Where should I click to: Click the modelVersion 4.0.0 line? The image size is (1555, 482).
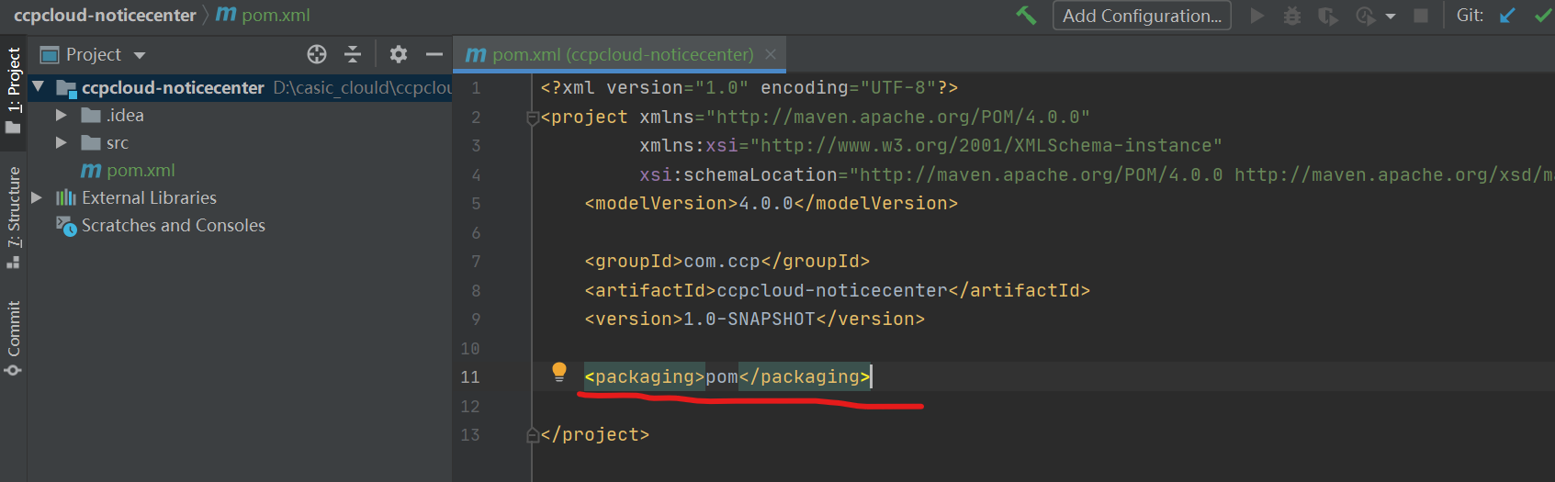(x=772, y=203)
